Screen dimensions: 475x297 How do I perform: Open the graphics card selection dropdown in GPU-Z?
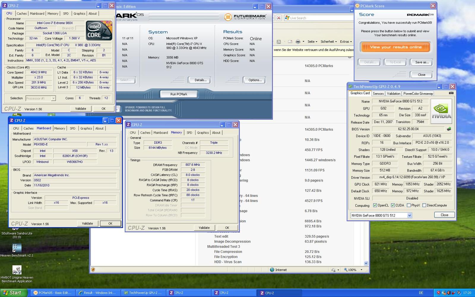click(409, 215)
